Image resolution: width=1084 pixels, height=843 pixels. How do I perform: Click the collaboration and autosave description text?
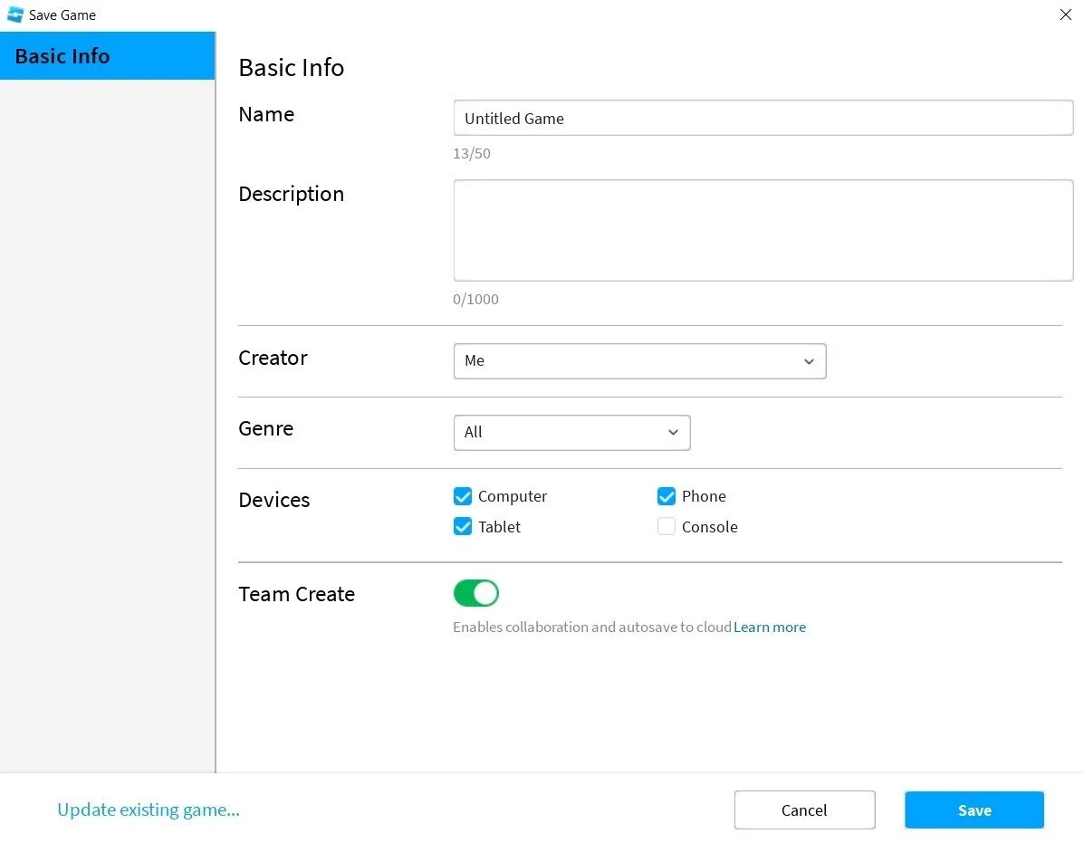click(591, 627)
